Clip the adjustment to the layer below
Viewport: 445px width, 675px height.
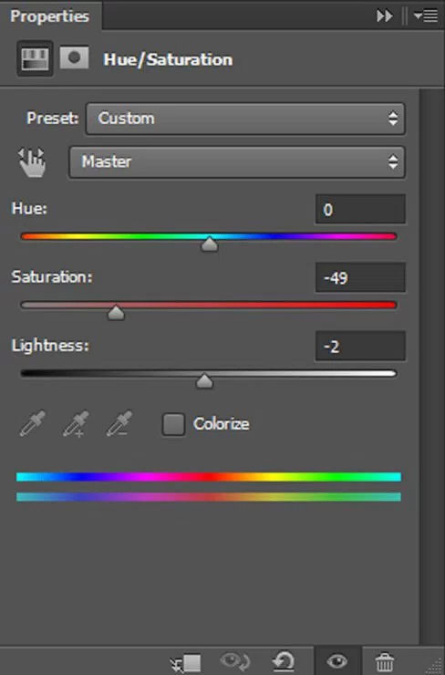click(x=186, y=663)
